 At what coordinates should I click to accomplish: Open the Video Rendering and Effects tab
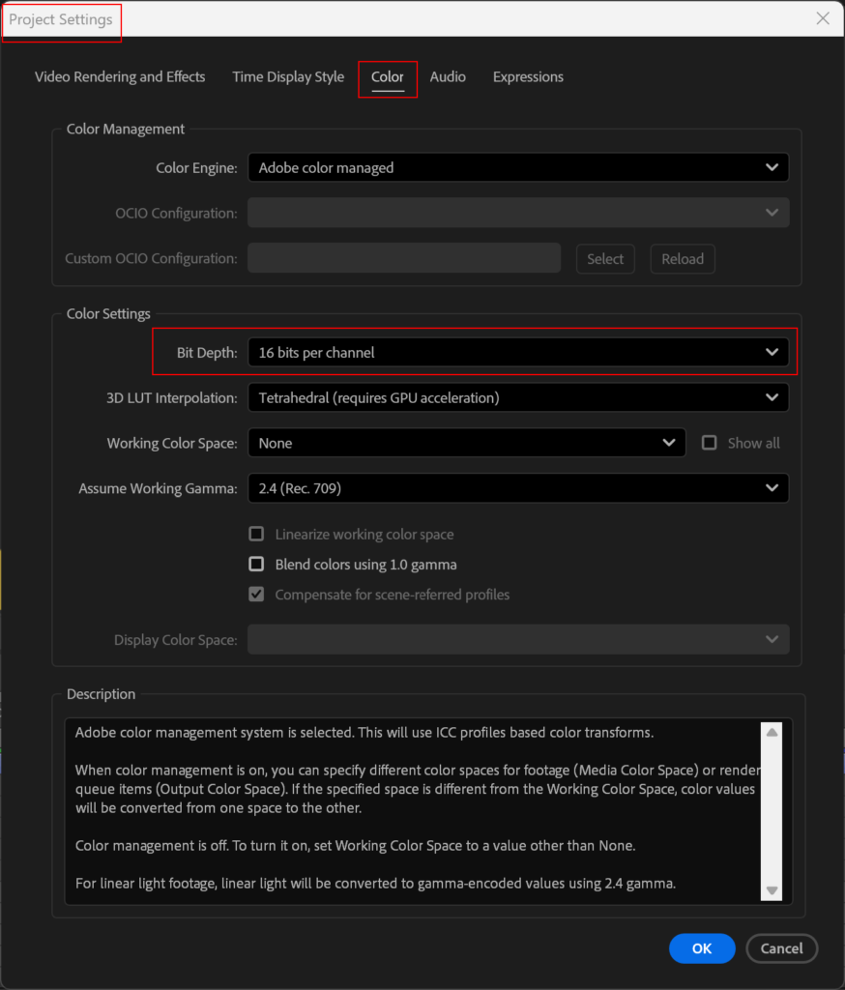click(120, 77)
